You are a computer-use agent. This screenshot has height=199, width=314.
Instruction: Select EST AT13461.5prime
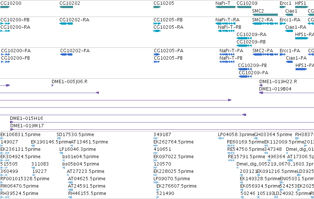[89, 142]
